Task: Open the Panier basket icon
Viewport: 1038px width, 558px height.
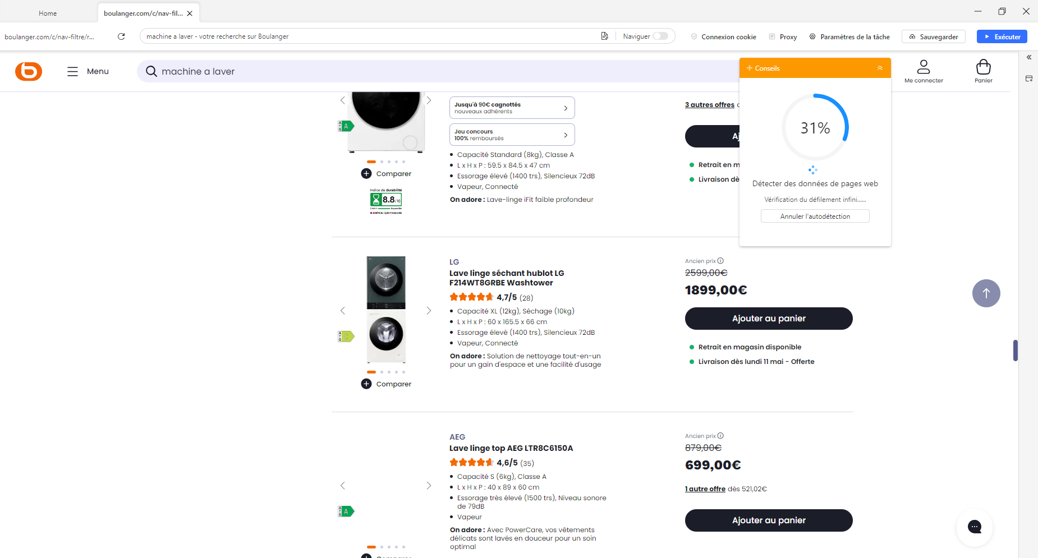Action: 984,71
